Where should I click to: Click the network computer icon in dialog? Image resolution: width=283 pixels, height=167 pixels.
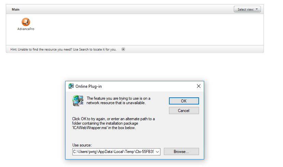pyautogui.click(x=78, y=101)
